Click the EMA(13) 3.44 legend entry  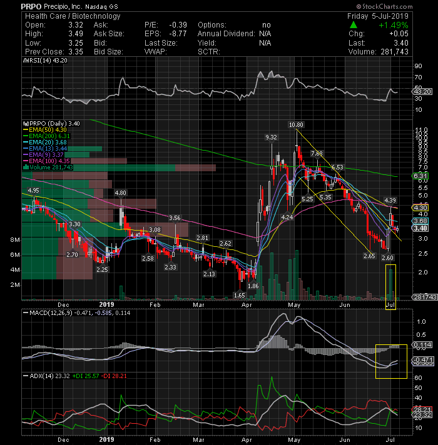coord(45,149)
